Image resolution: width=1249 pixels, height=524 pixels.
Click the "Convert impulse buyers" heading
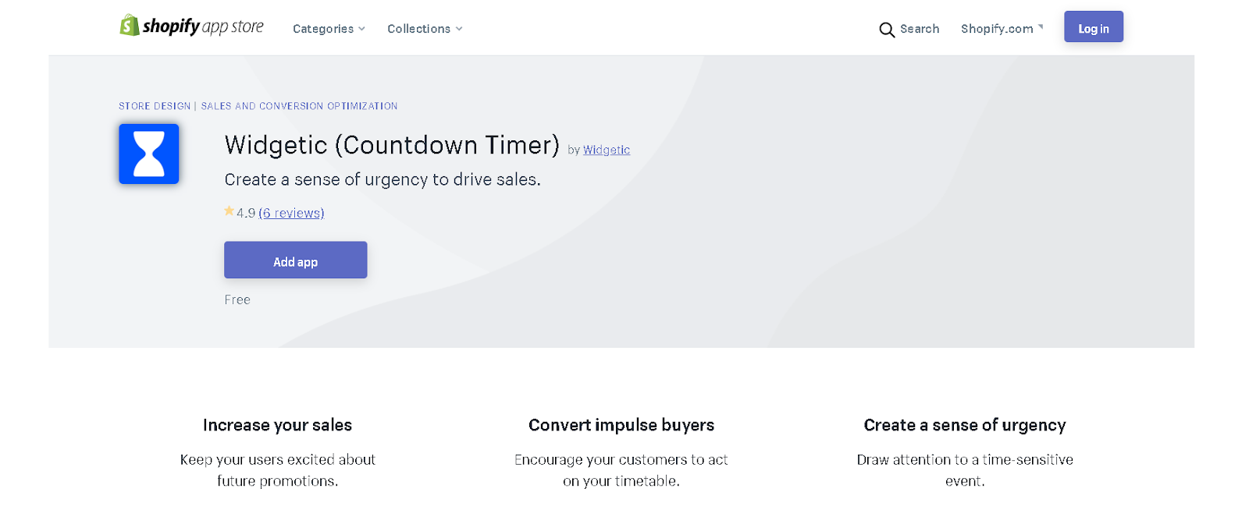point(621,425)
